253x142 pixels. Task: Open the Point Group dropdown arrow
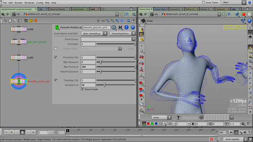[x=134, y=39]
